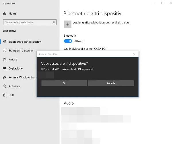This screenshot has height=144, width=175.
Task: Select Bluetooth e altri dispositivi menu entry
Action: tap(25, 42)
